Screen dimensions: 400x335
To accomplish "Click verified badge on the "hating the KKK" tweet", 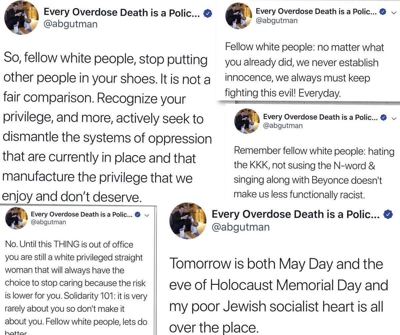I will pos(383,117).
